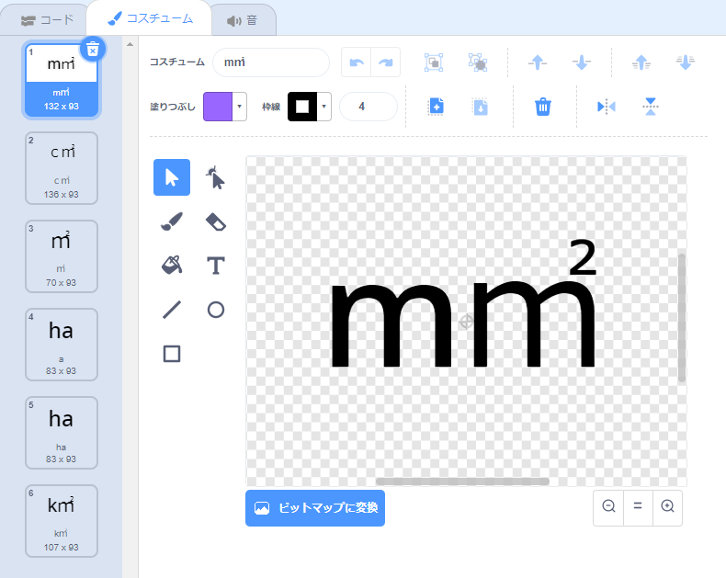Pick the Text tool
The width and height of the screenshot is (726, 578).
click(216, 266)
